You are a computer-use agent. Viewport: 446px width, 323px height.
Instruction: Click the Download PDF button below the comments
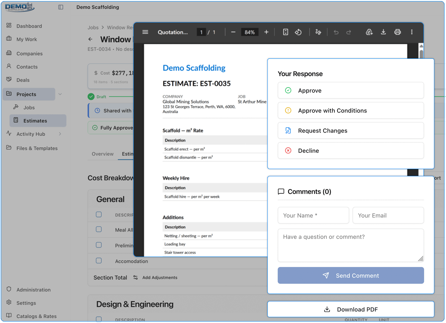(350, 309)
